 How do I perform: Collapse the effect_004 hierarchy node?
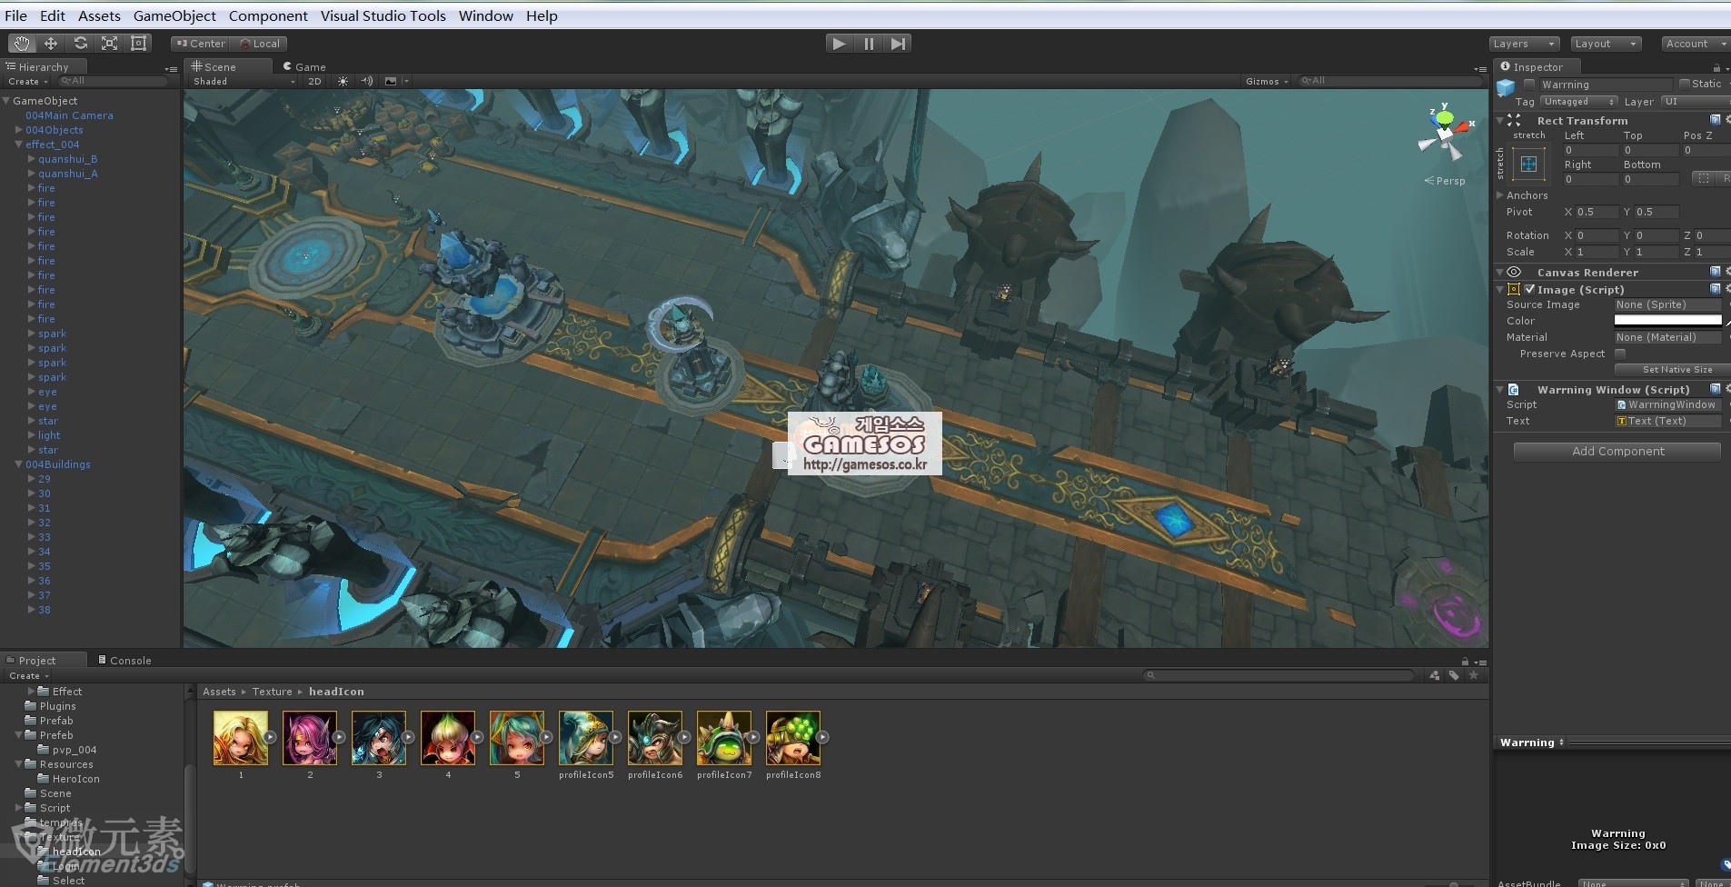click(x=18, y=145)
